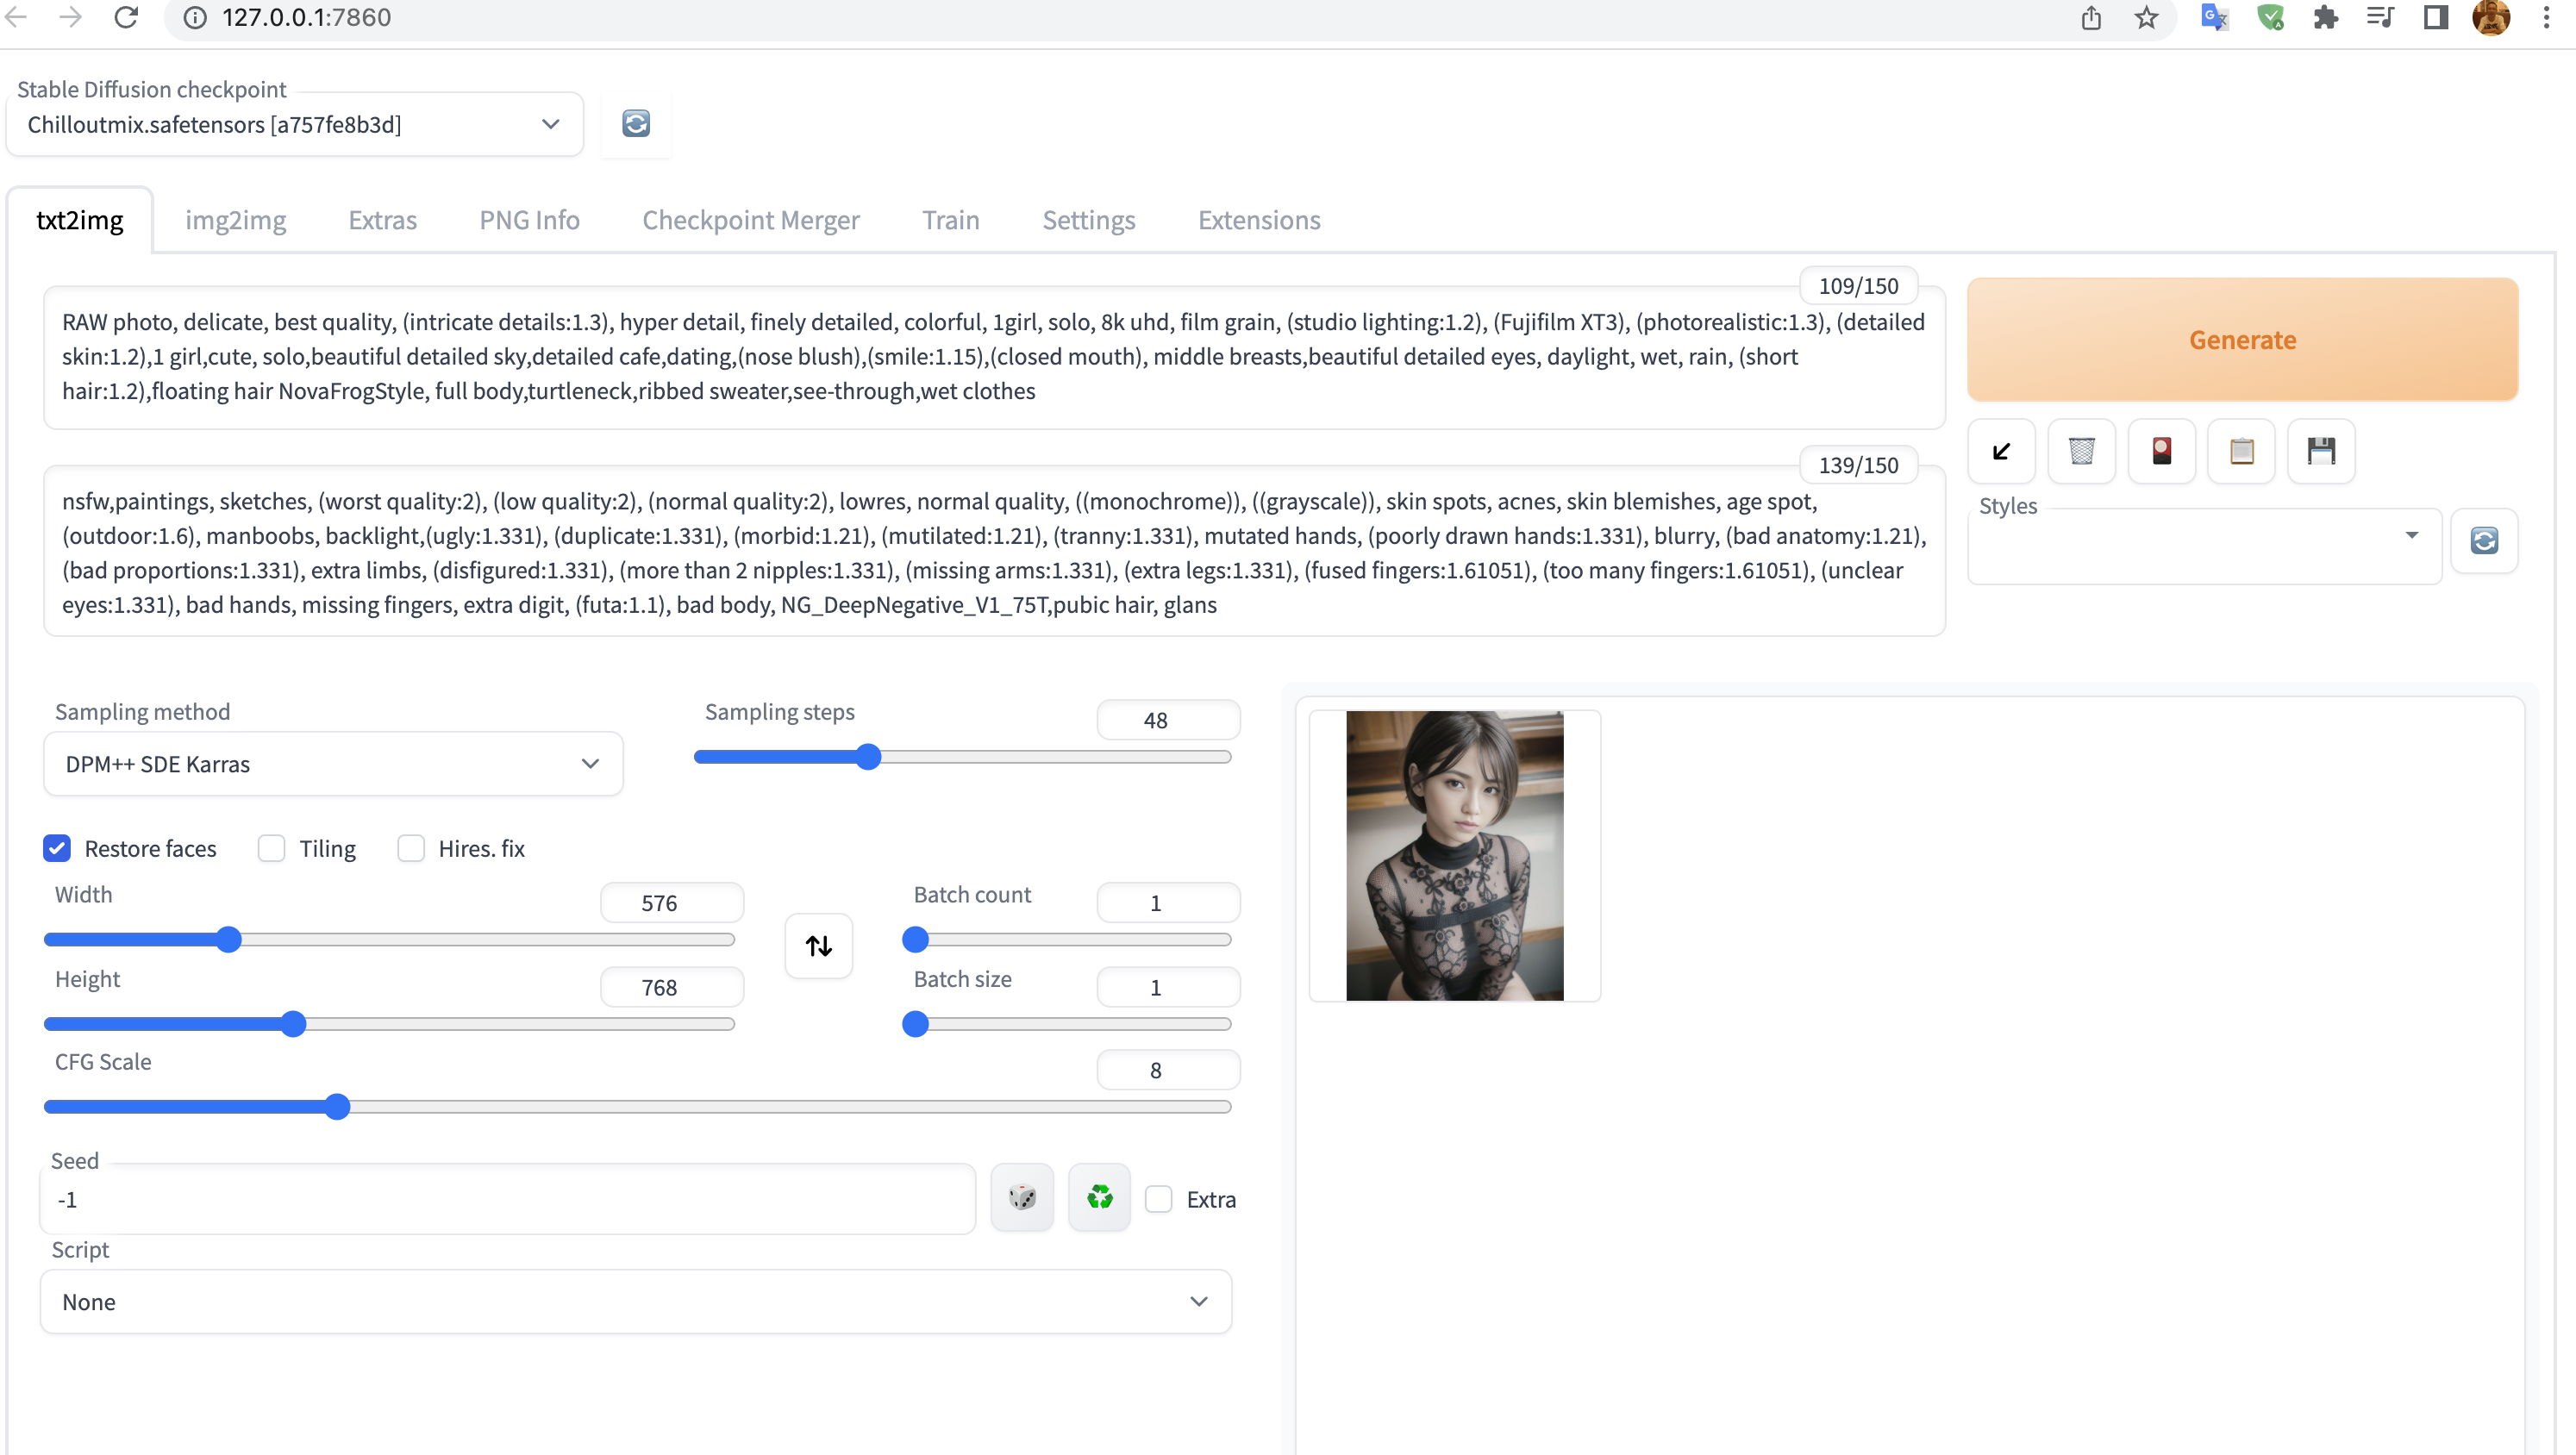Adjust the CFG Scale slider
The image size is (2576, 1455).
pos(637,1107)
